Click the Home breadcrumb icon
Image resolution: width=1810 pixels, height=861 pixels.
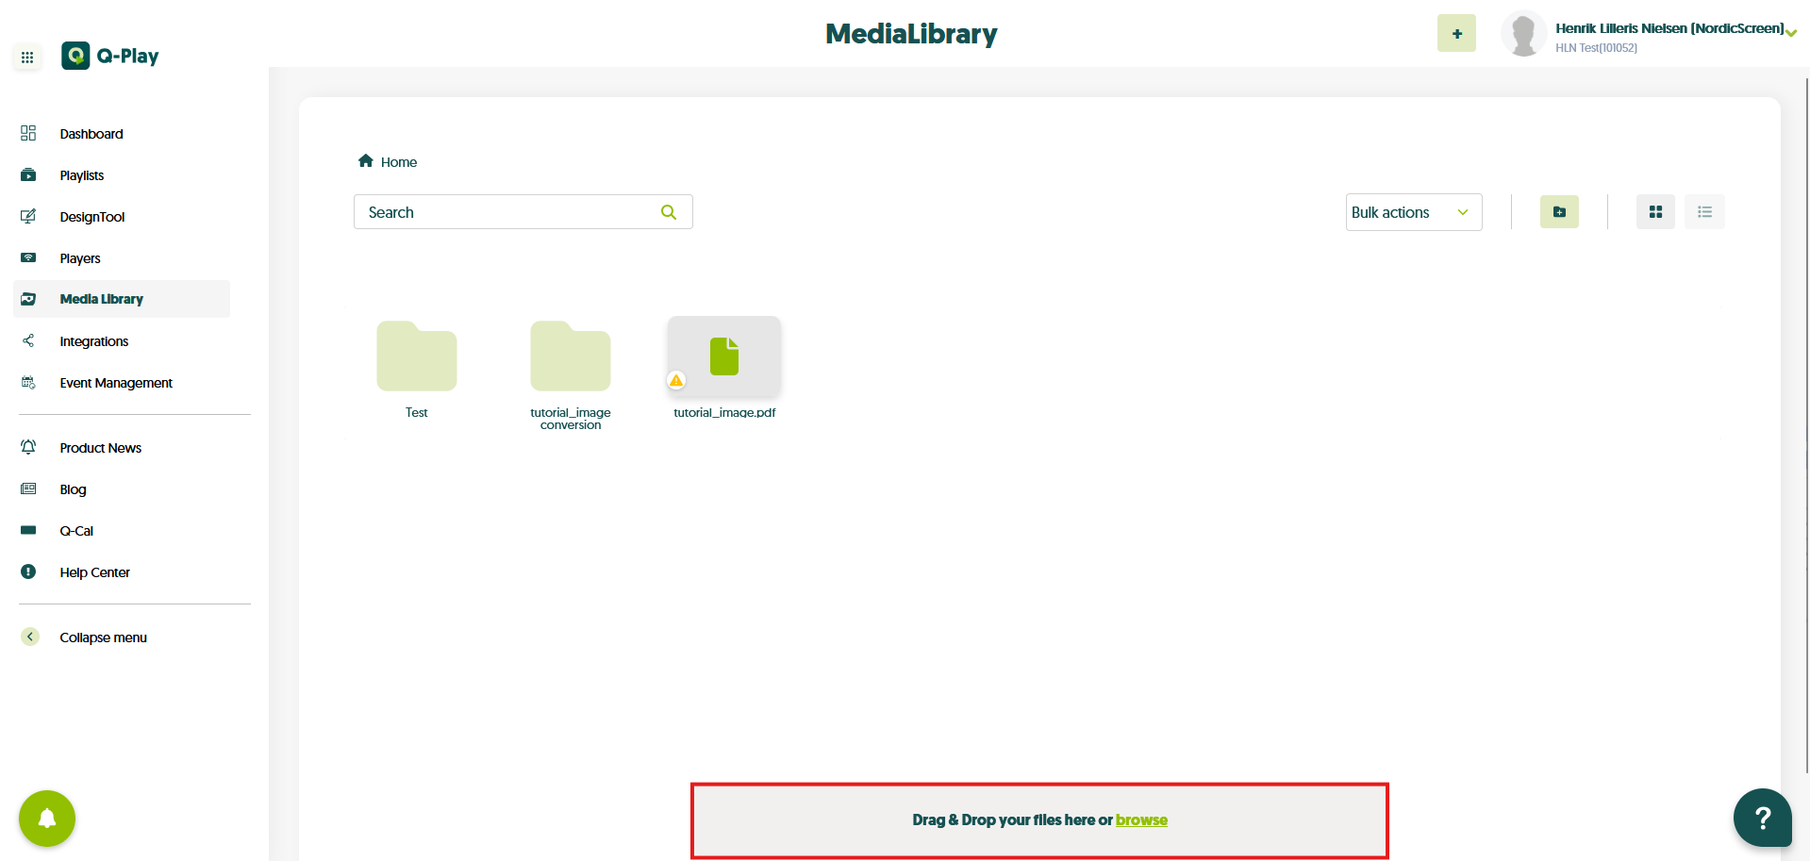click(x=366, y=161)
